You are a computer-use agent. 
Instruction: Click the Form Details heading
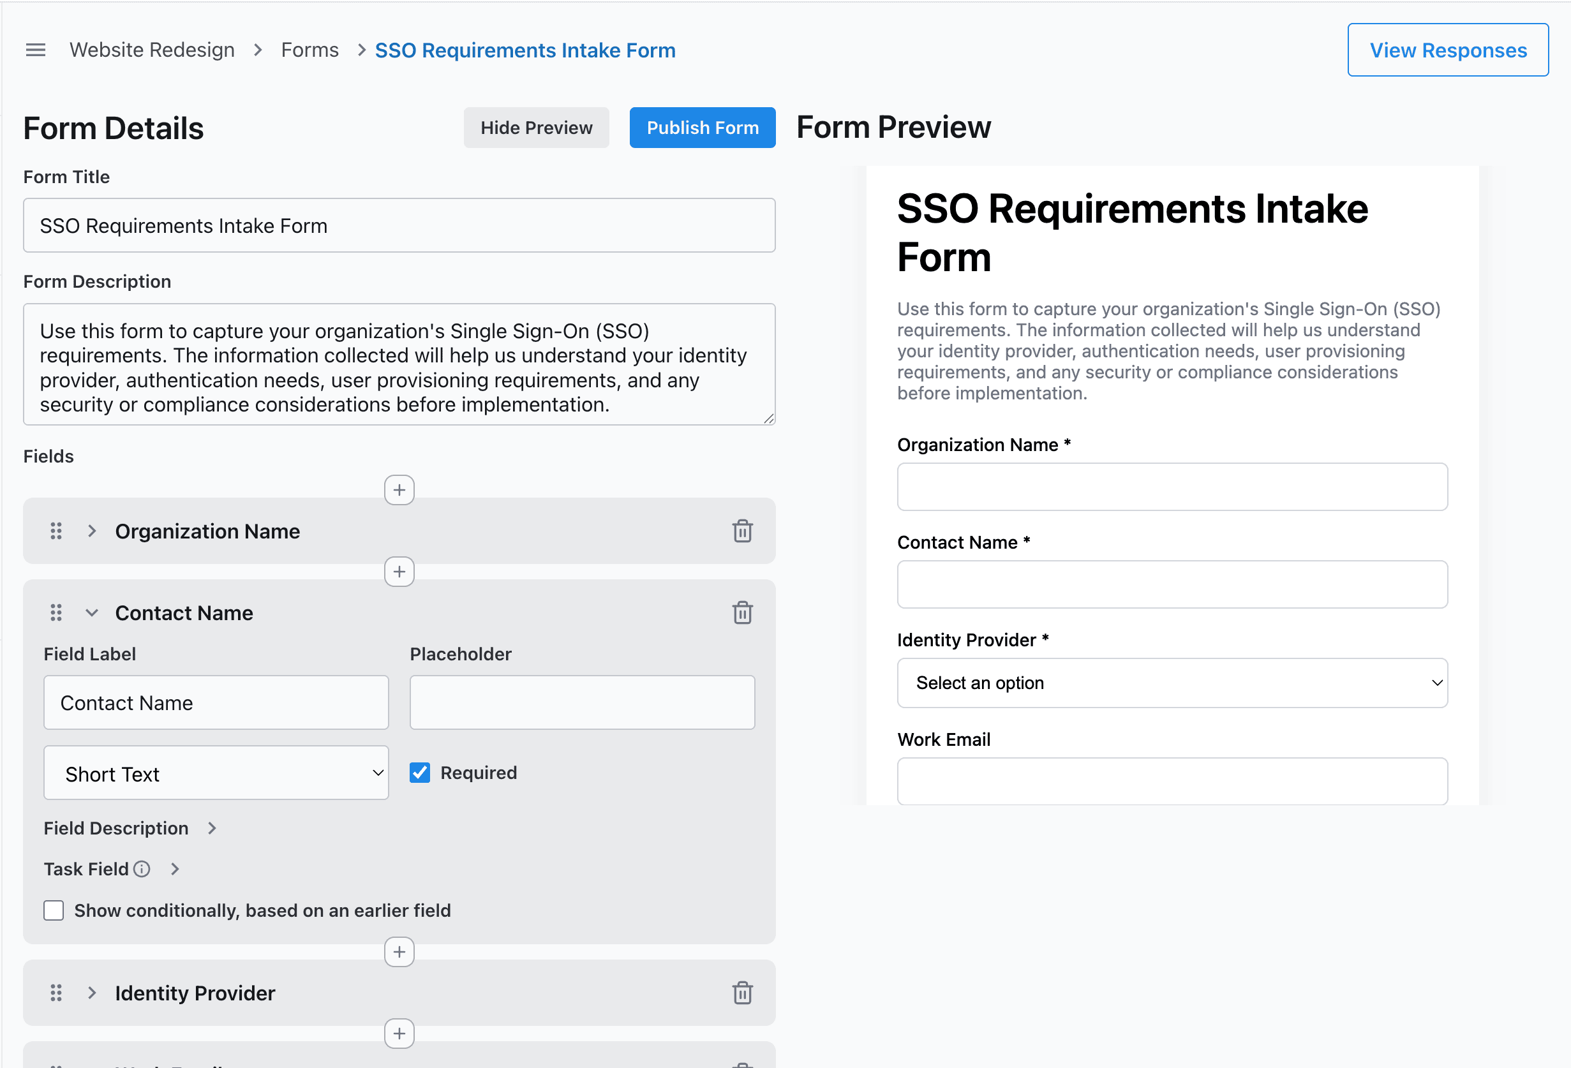coord(114,128)
